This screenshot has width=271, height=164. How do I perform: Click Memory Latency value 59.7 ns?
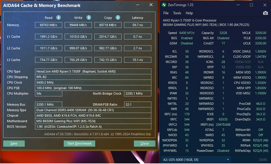(138, 25)
